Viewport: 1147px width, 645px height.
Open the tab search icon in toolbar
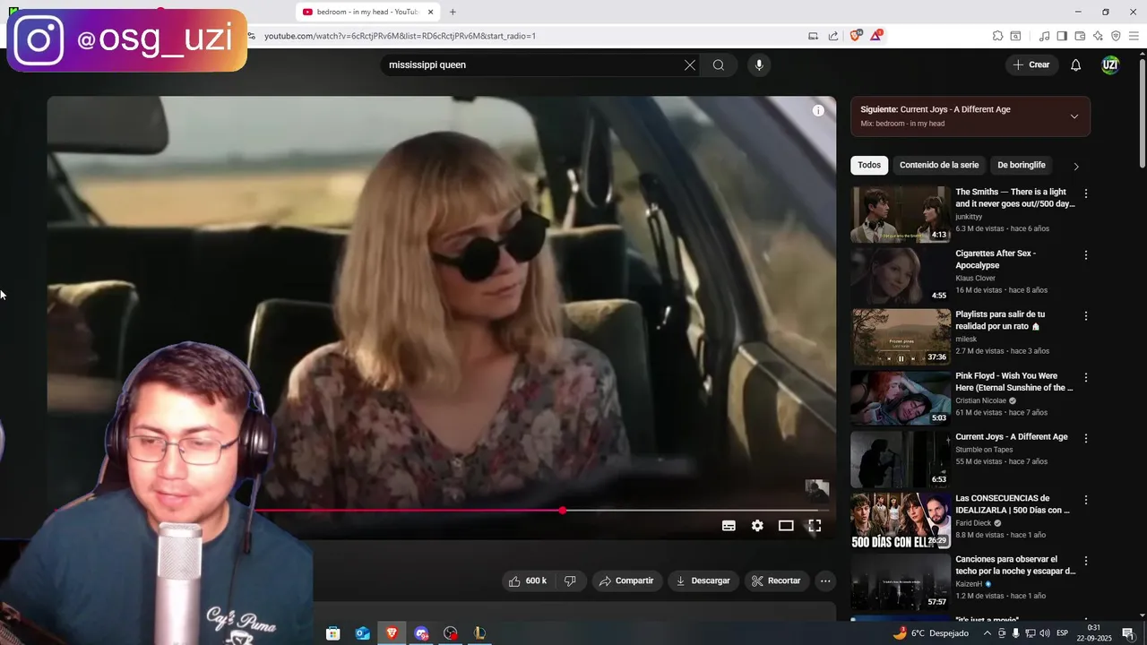[1015, 36]
